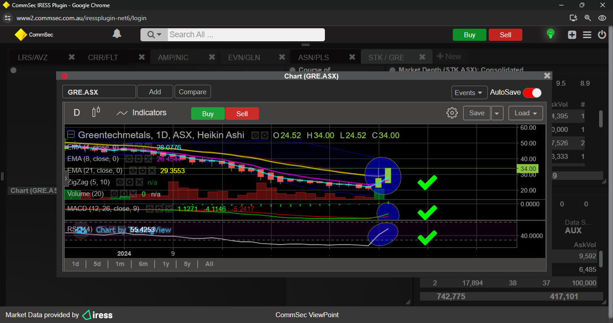Click the Compare button
613x323 pixels.
click(193, 92)
